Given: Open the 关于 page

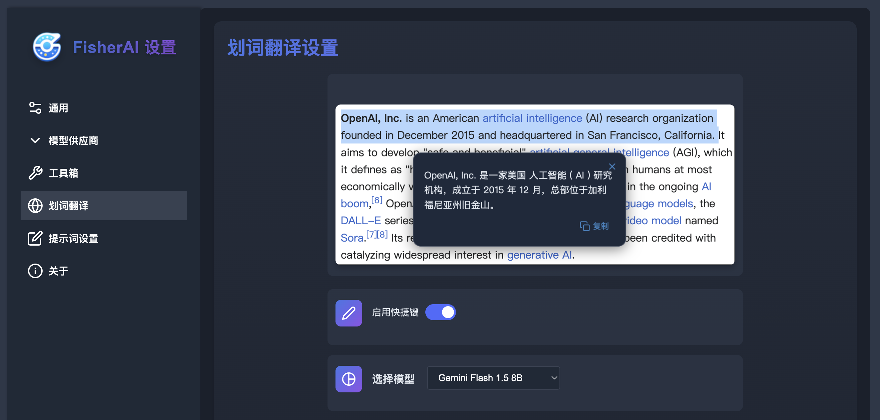Looking at the screenshot, I should [x=104, y=271].
